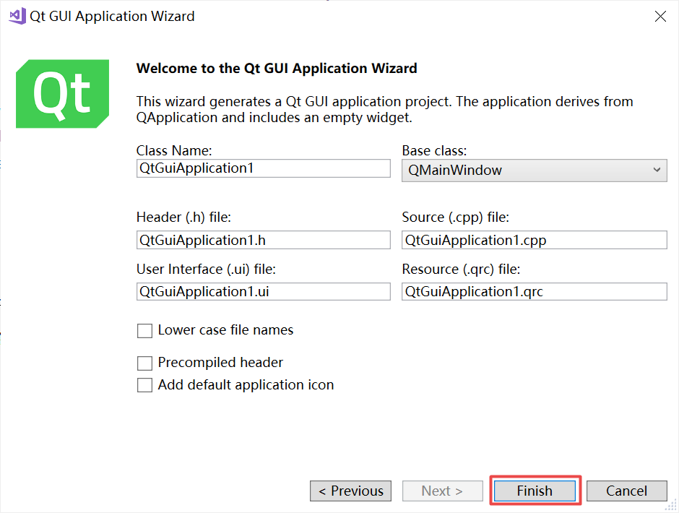Screen dimensions: 679x513
Task: Click the Header (.h) file field
Action: coord(263,240)
